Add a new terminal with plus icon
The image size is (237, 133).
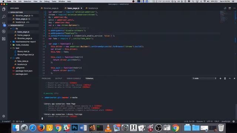220,78
